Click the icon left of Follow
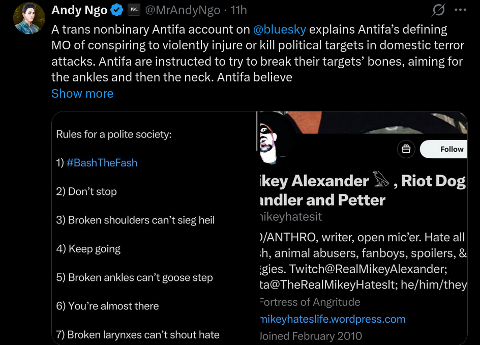The width and height of the screenshot is (480, 345). point(406,149)
